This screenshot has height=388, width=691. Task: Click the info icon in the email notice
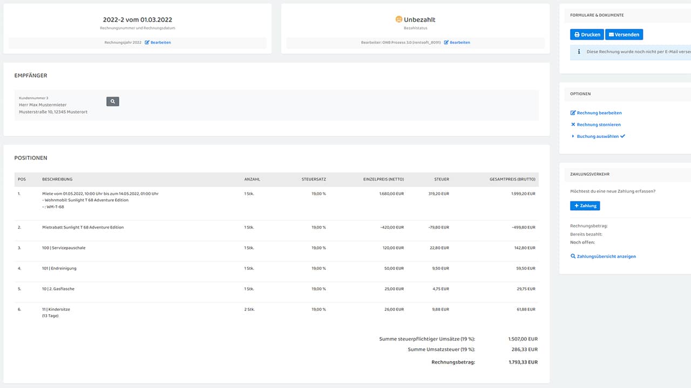click(579, 52)
